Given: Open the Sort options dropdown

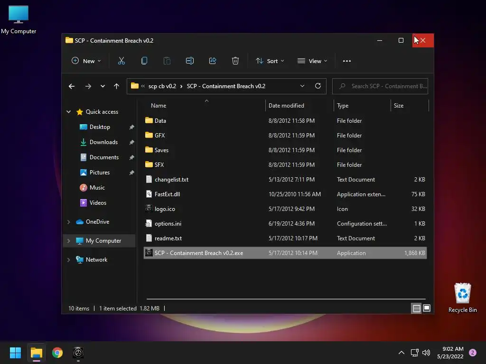Looking at the screenshot, I should click(270, 61).
